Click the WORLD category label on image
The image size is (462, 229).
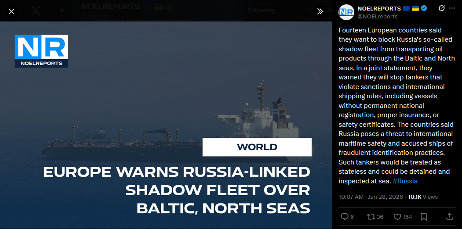click(257, 147)
